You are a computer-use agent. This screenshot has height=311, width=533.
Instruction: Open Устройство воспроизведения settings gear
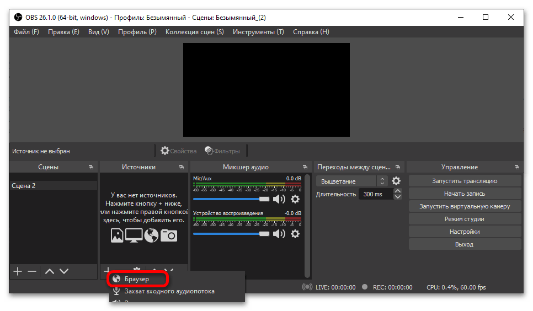coord(295,234)
